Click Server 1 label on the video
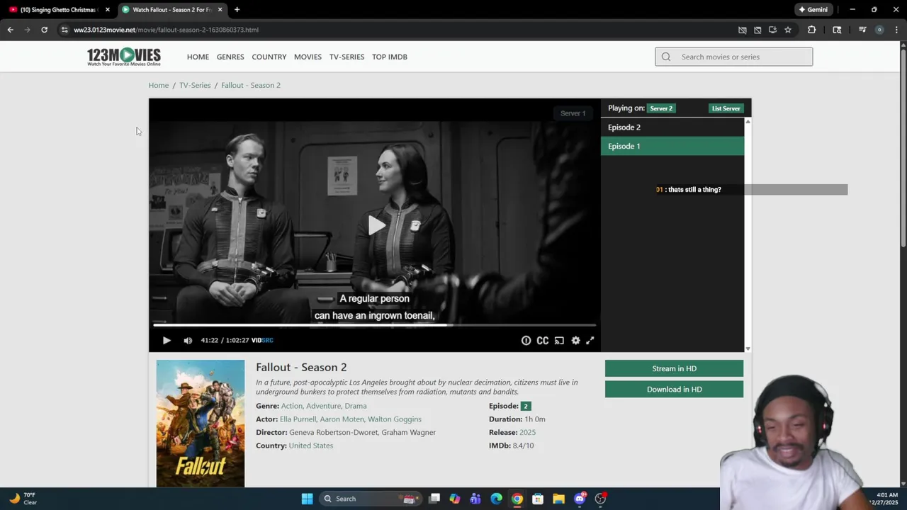The width and height of the screenshot is (907, 510). [573, 113]
